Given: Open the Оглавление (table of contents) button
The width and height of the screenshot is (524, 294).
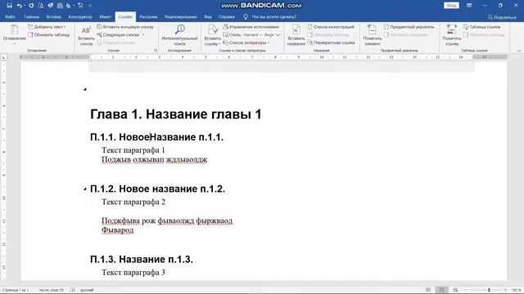Looking at the screenshot, I should pos(15,34).
